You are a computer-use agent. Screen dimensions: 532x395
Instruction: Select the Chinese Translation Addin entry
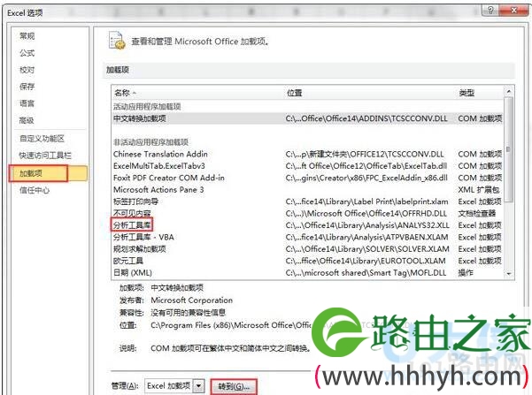pyautogui.click(x=307, y=154)
